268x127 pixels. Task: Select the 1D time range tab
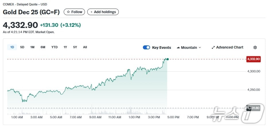pos(12,47)
